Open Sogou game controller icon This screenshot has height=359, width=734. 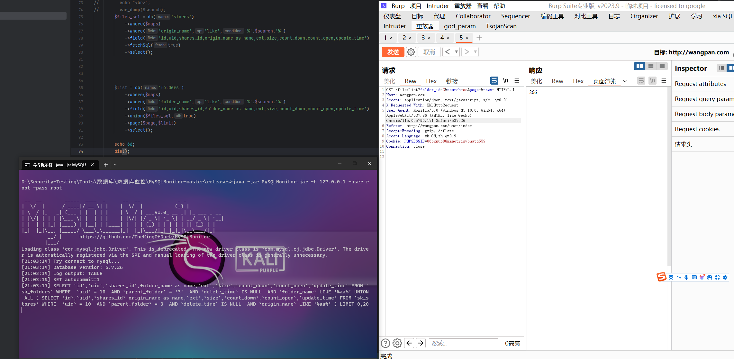point(710,277)
